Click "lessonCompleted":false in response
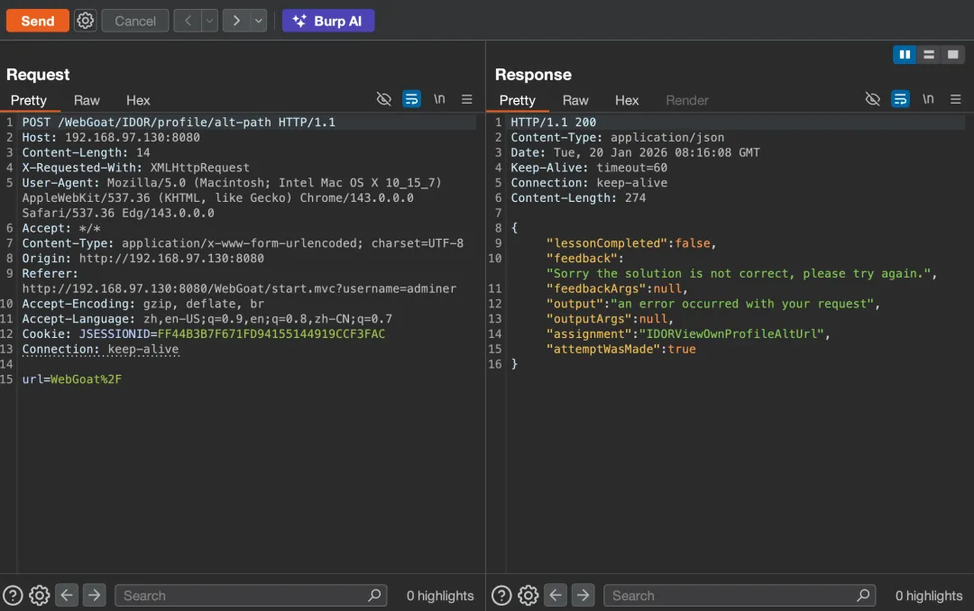Image resolution: width=974 pixels, height=611 pixels. 631,243
